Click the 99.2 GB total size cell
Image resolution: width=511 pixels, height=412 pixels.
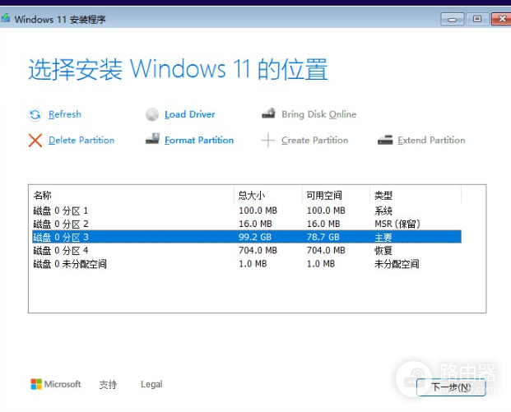[255, 237]
